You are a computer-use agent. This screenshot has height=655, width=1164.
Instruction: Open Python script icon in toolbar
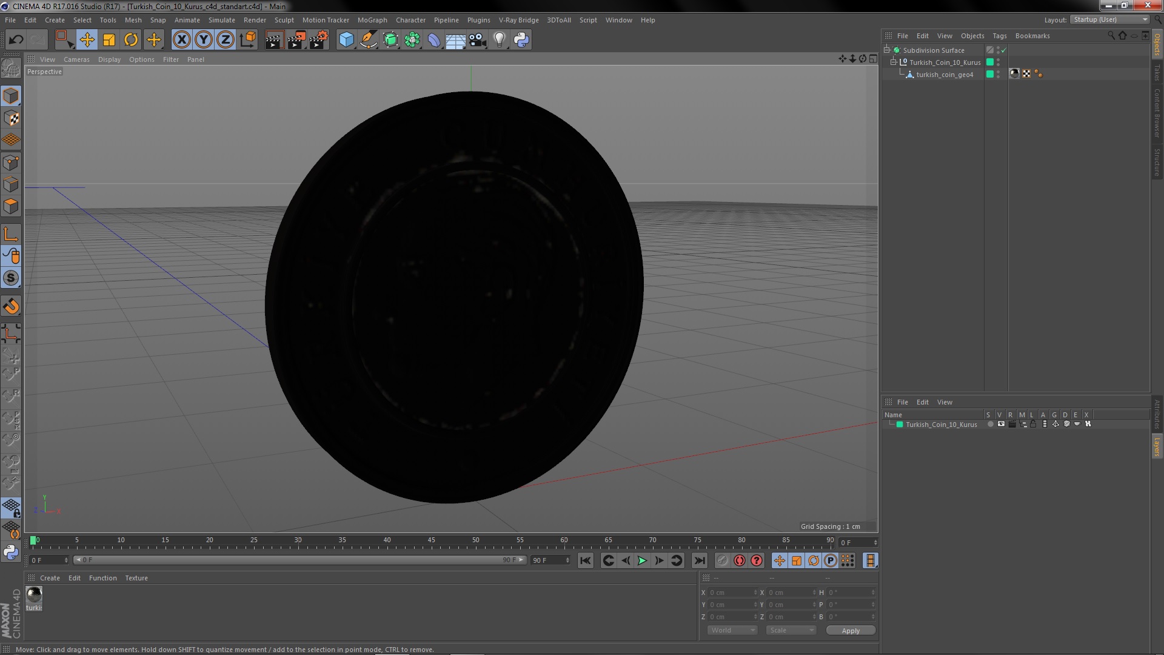(x=521, y=40)
